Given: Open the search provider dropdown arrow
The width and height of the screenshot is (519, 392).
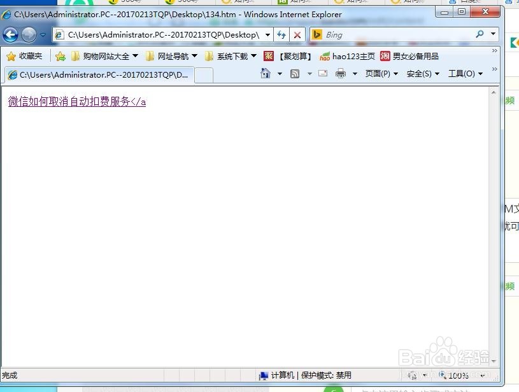Looking at the screenshot, I should tap(493, 34).
